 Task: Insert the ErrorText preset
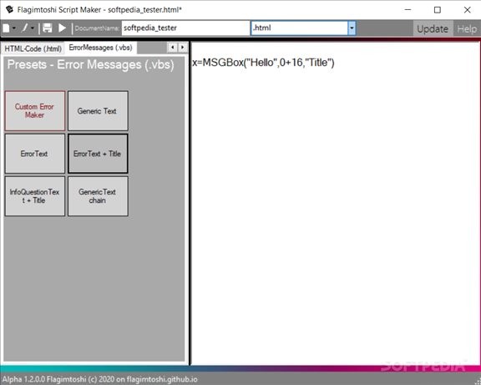click(35, 154)
